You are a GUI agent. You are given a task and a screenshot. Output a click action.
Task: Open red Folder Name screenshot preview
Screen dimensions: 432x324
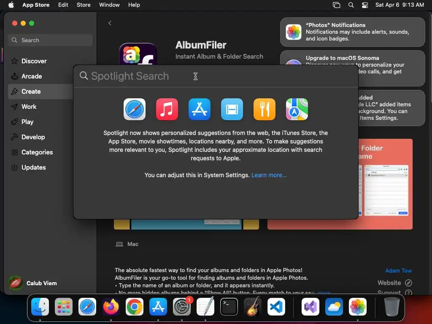[x=386, y=184]
